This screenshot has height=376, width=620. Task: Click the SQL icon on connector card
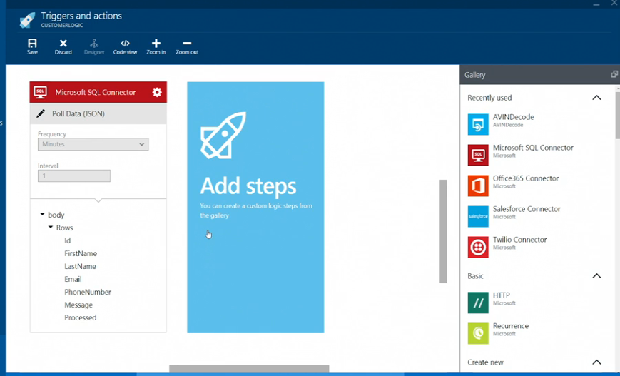40,92
